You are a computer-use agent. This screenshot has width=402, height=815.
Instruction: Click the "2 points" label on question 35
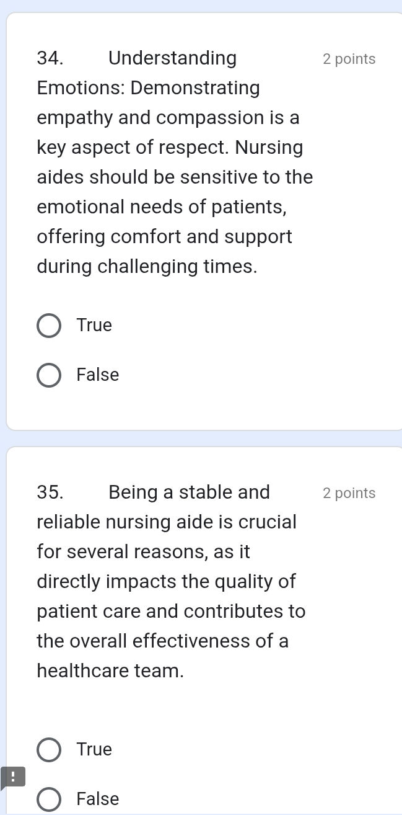point(349,493)
